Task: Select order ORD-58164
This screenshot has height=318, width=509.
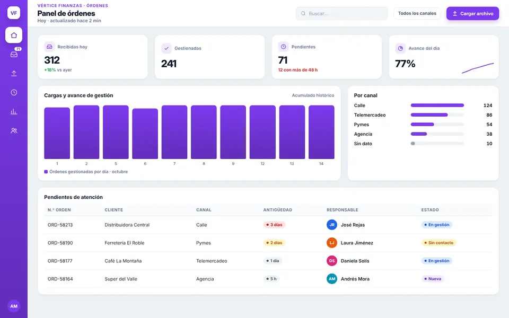Action: [60, 279]
